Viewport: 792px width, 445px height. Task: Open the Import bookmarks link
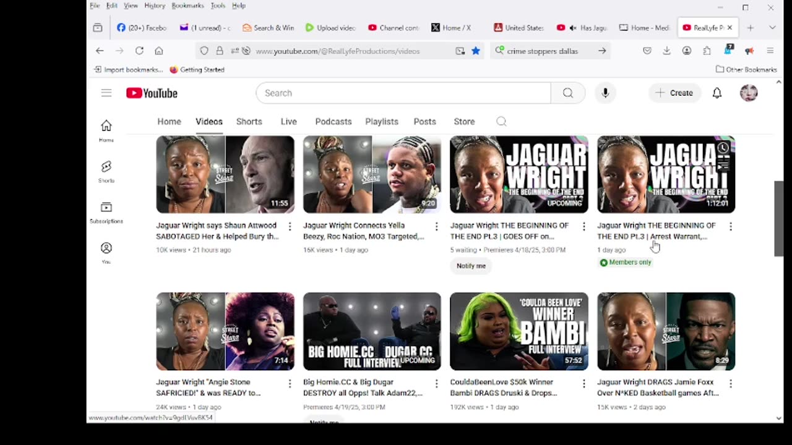[x=129, y=70]
